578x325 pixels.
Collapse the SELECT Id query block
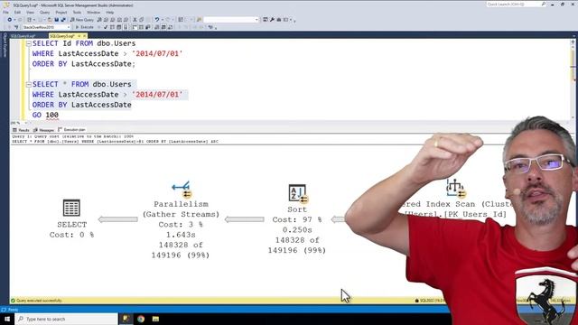29,43
